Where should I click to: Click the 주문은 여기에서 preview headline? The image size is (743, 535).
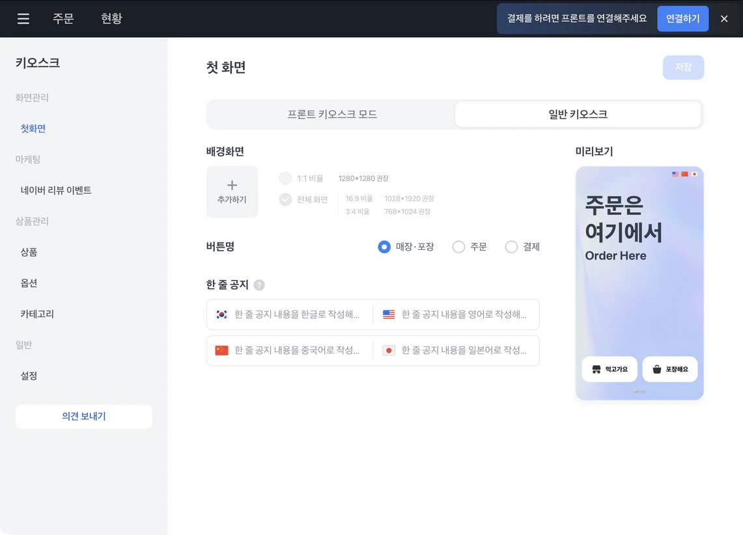click(623, 219)
